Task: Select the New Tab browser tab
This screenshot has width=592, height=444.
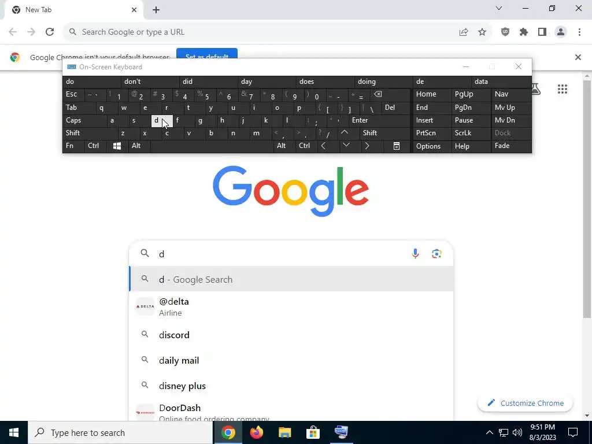Action: [x=74, y=10]
